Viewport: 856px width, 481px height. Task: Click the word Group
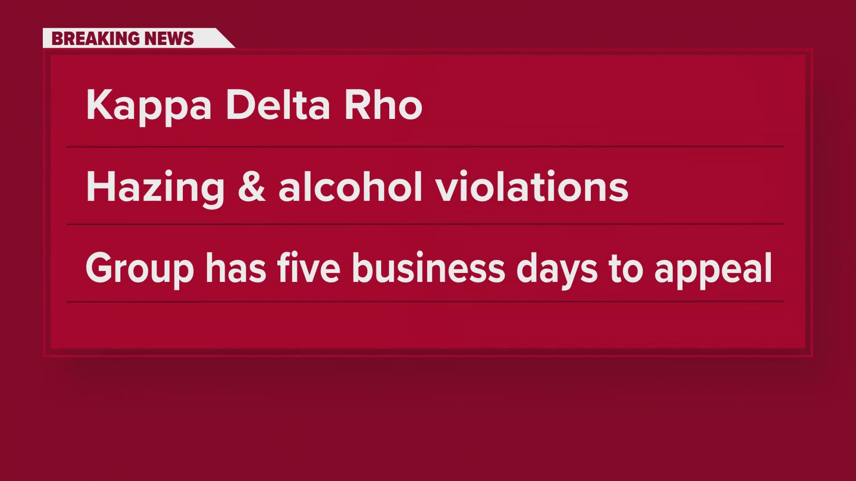click(x=140, y=268)
